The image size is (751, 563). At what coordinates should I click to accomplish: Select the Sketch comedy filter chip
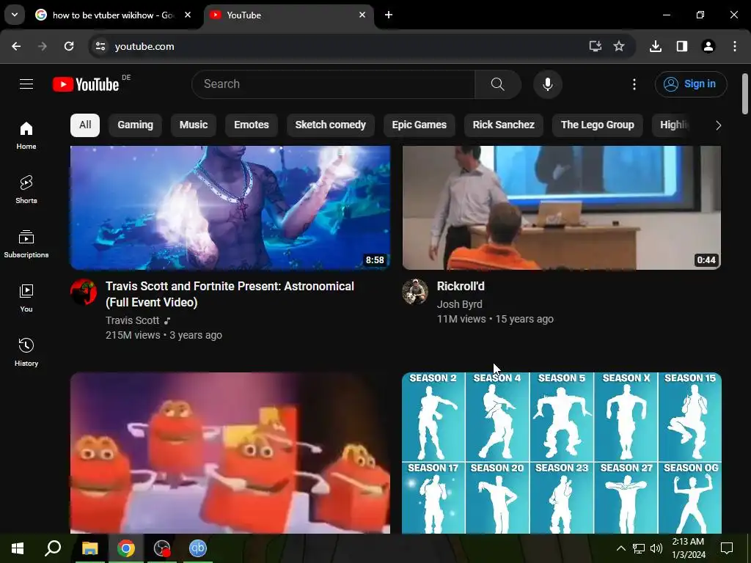331,125
